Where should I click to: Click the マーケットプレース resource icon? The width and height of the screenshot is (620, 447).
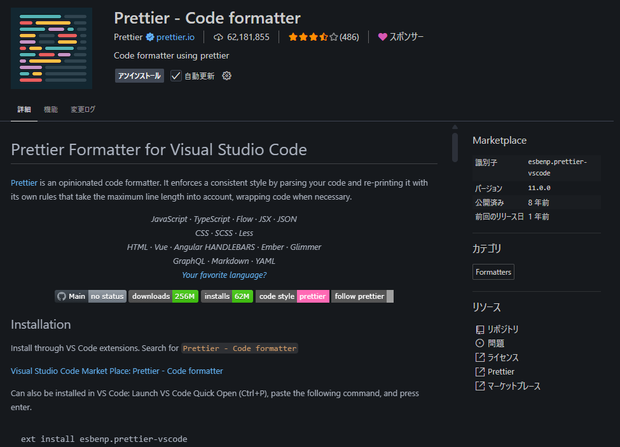click(x=479, y=385)
